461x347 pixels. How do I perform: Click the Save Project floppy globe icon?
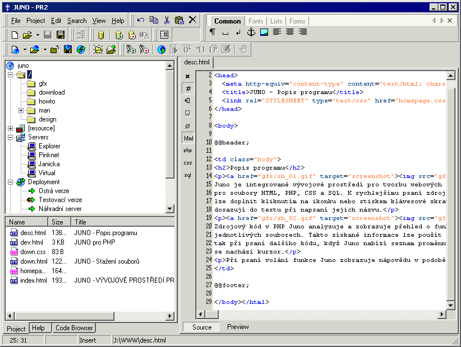[x=68, y=50]
